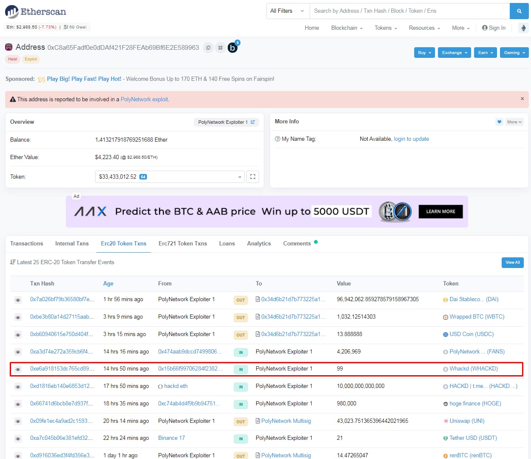
Task: Toggle eye preview for txn 0xbe3b80a14d27115aab
Action: [x=18, y=317]
